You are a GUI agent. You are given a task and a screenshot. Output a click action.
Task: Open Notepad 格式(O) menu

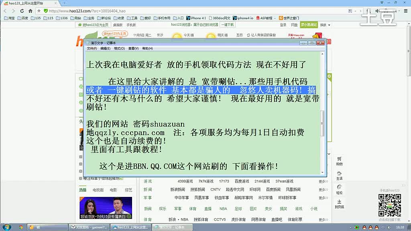pyautogui.click(x=119, y=49)
